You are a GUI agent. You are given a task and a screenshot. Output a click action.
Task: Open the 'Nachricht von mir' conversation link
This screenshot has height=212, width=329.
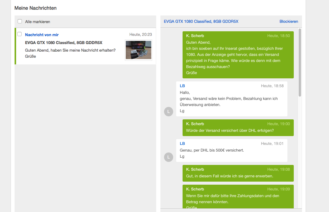click(42, 35)
